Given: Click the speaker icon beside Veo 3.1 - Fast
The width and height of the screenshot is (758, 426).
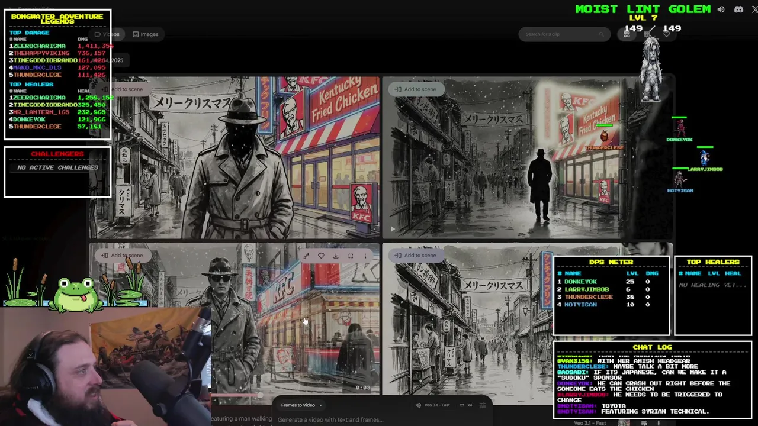Looking at the screenshot, I should coord(419,405).
